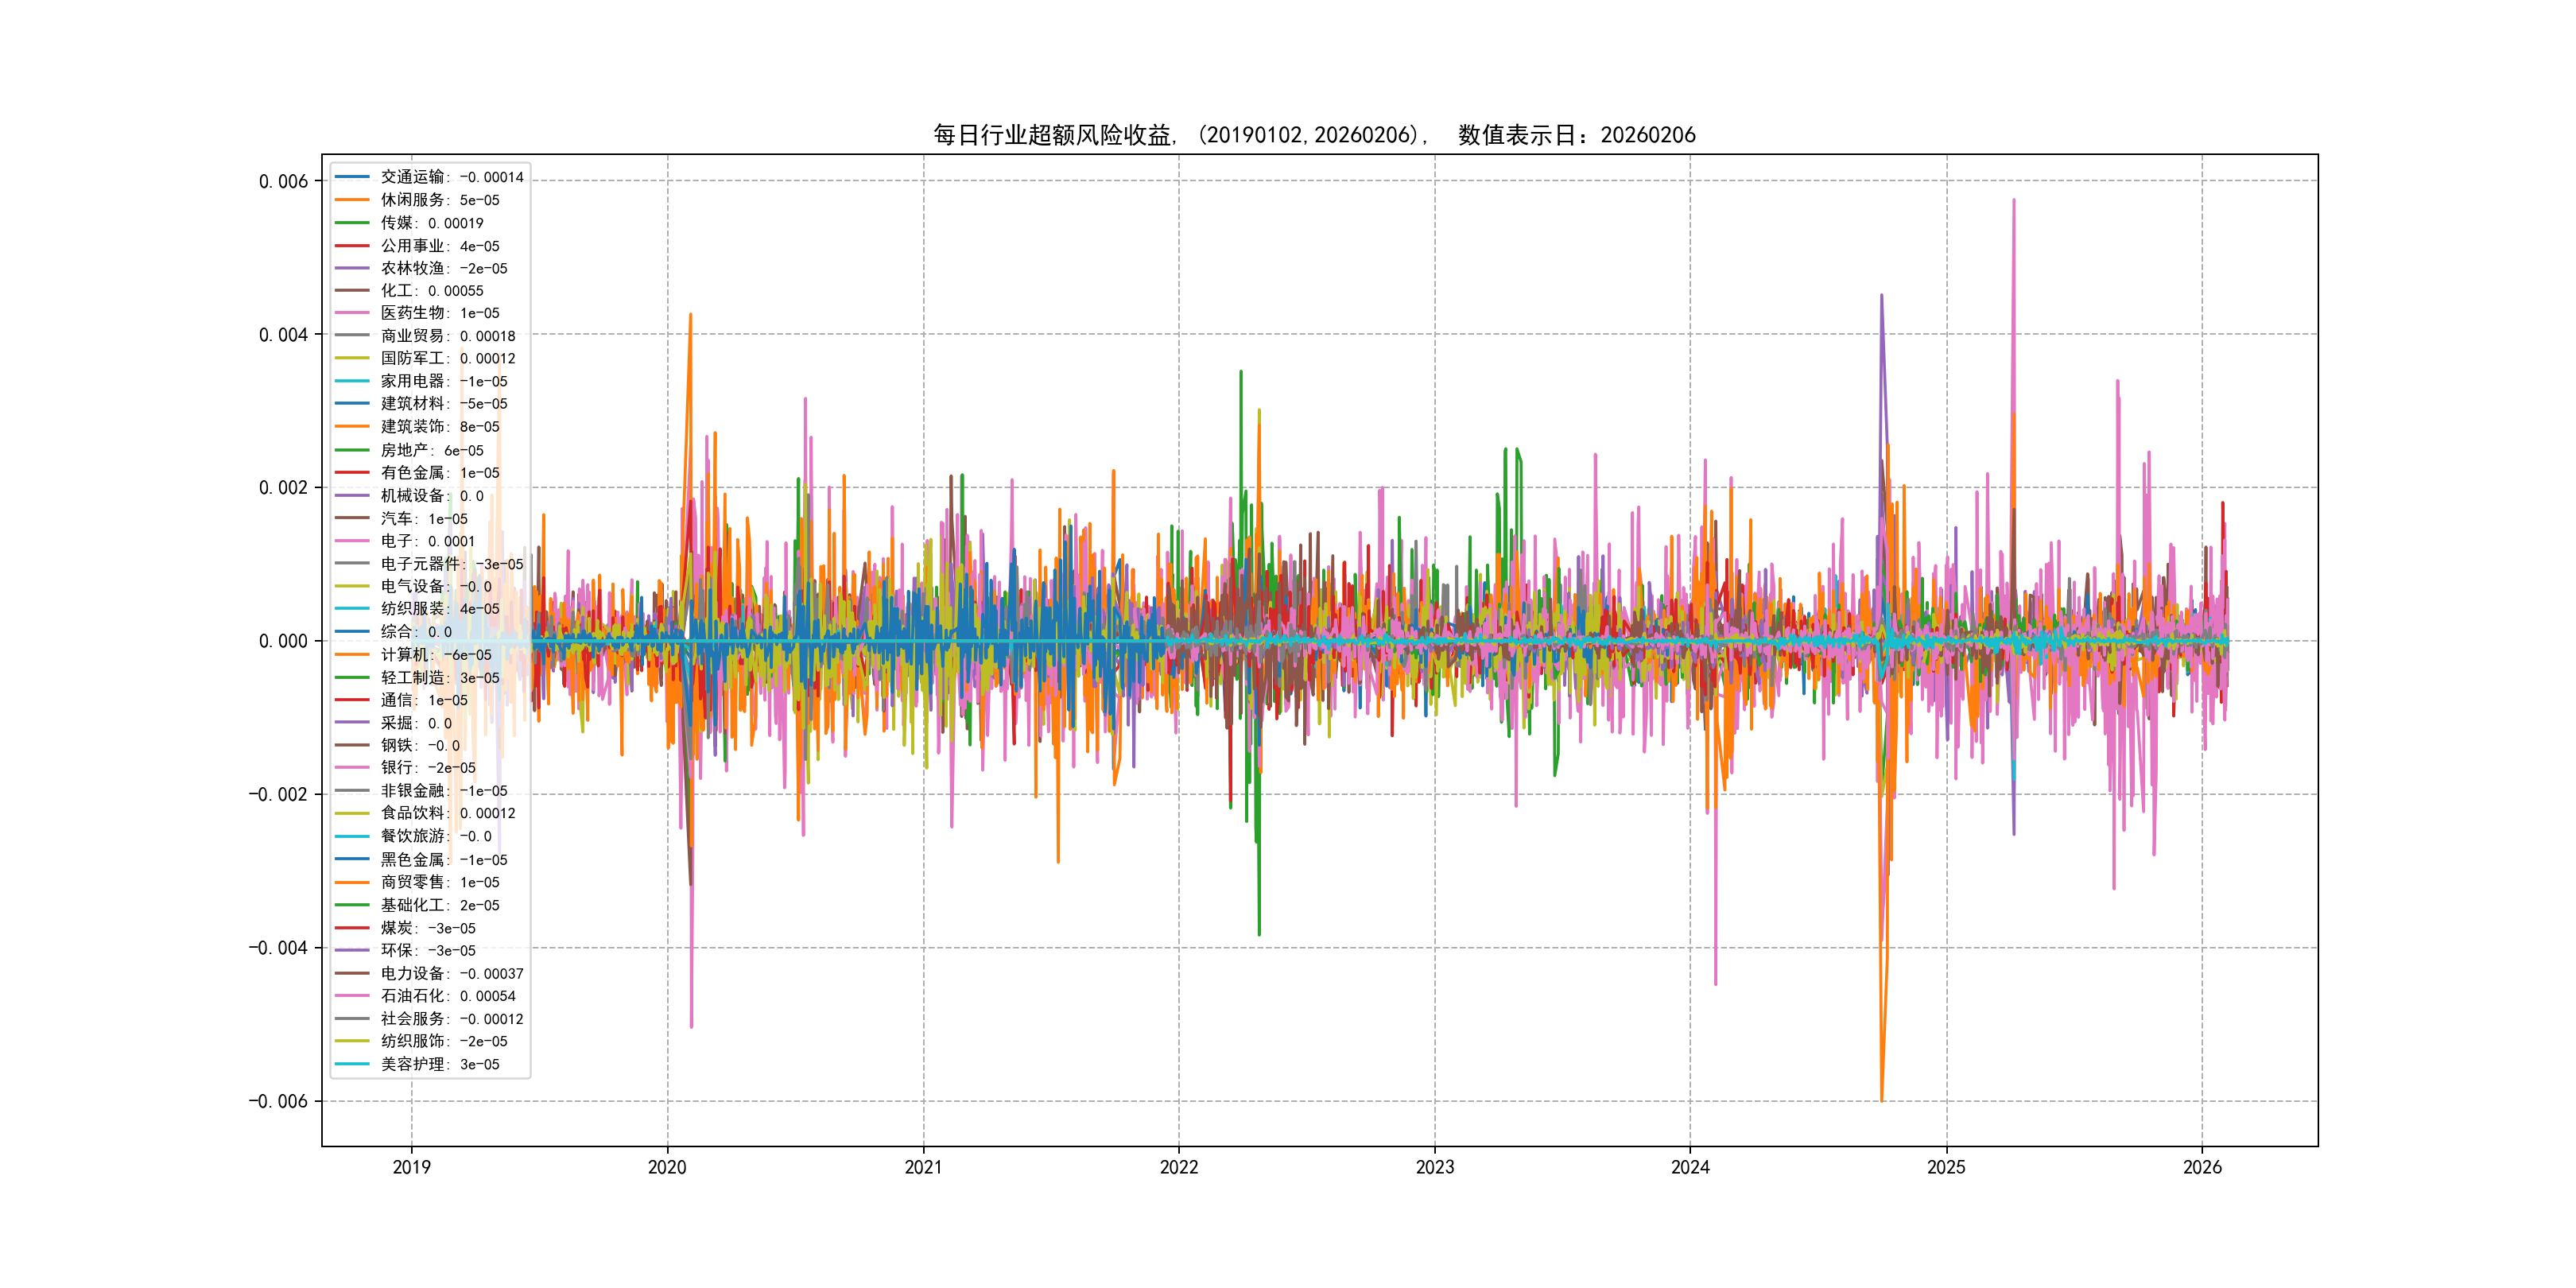
Task: Click the 2022 x-axis tick label
Action: point(1178,1167)
